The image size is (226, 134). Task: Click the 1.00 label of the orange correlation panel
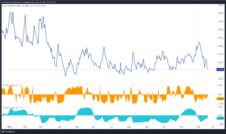tap(220, 85)
